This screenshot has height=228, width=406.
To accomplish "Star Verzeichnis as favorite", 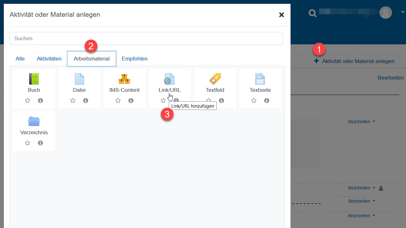I will coord(28,143).
